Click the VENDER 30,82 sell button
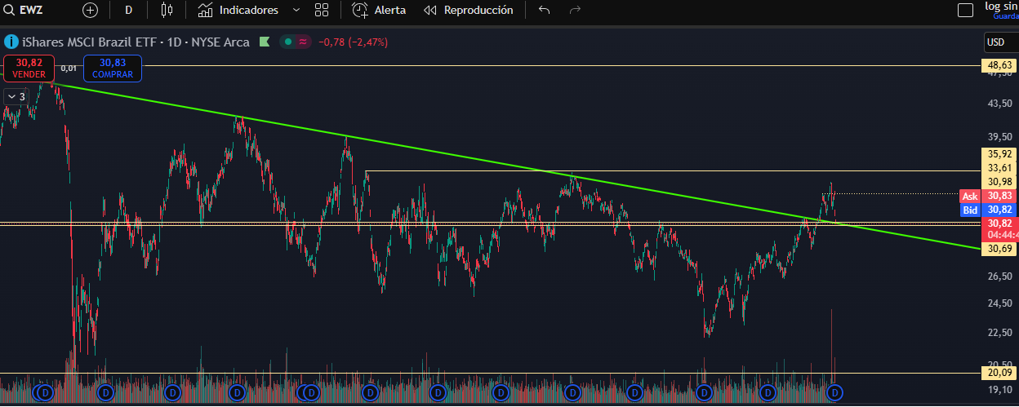Image resolution: width=1019 pixels, height=407 pixels. pyautogui.click(x=29, y=68)
